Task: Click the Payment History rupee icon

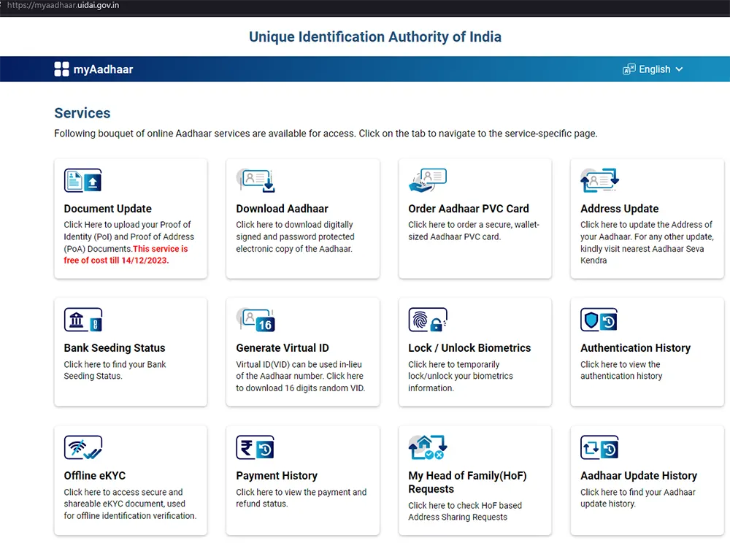Action: (255, 447)
